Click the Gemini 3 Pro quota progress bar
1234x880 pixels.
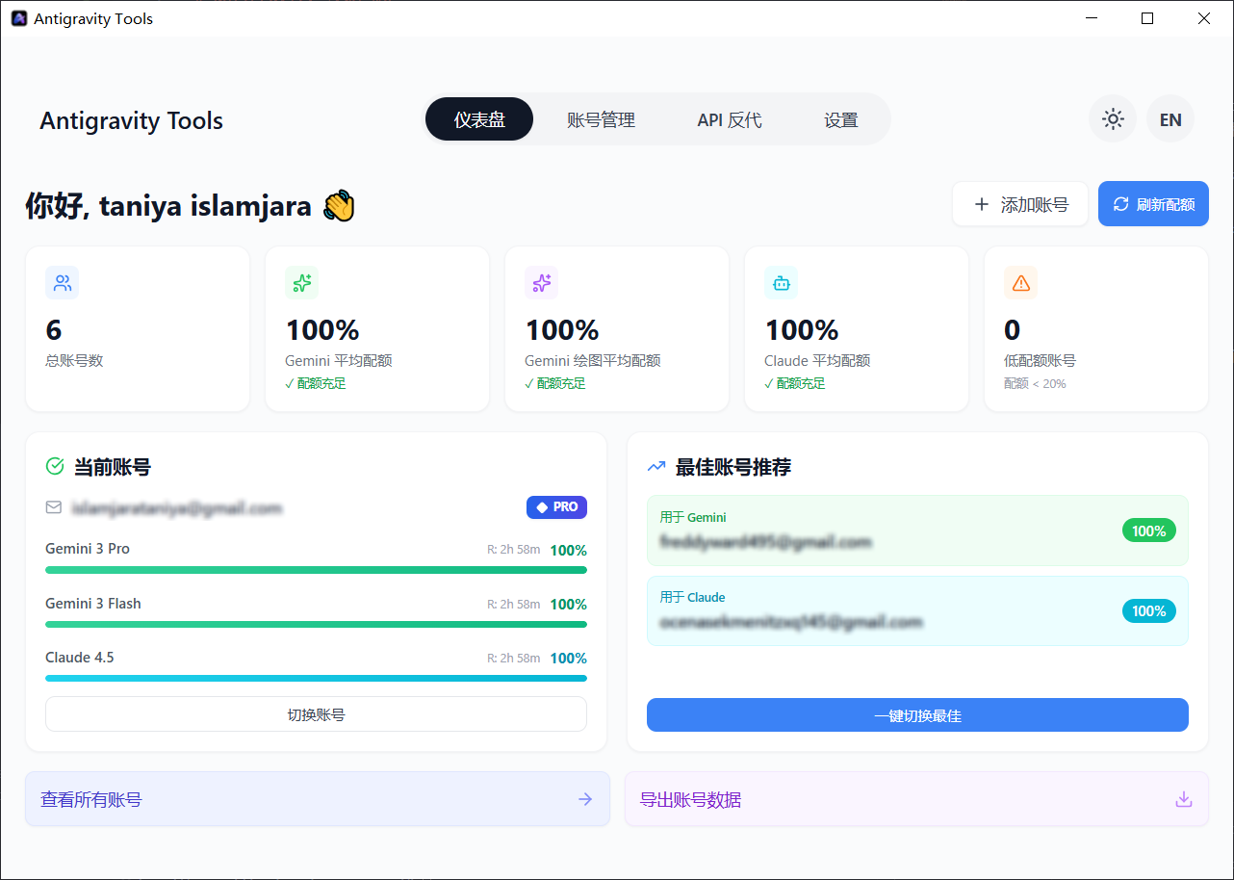point(316,570)
